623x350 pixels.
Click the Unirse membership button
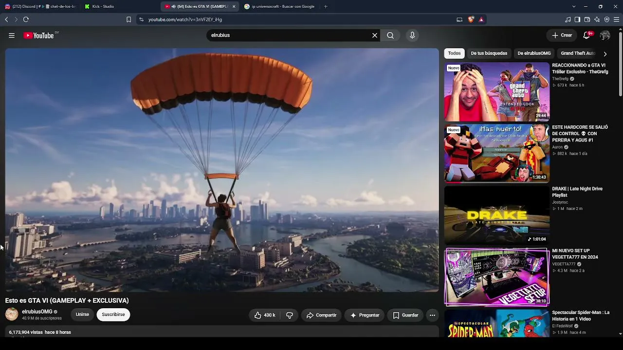click(82, 315)
